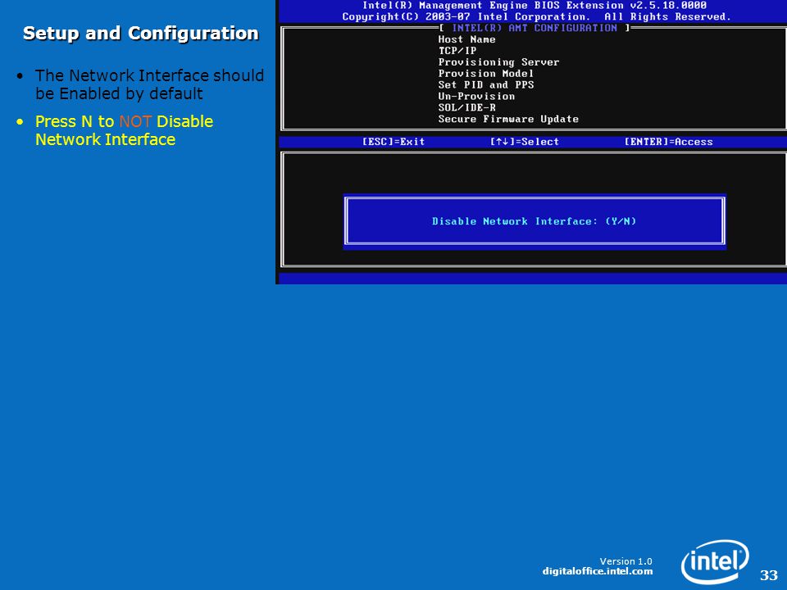Image resolution: width=787 pixels, height=590 pixels.
Task: Select the Un-Provision menu entry
Action: [x=475, y=96]
